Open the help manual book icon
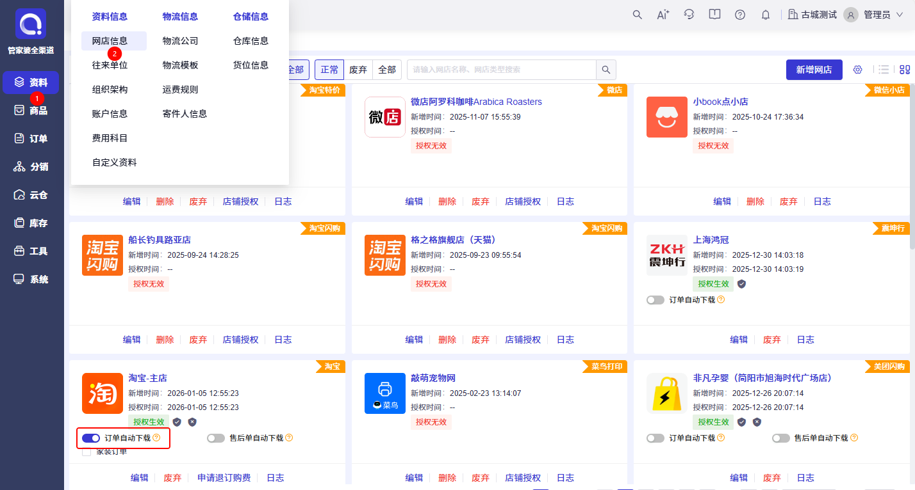 714,15
